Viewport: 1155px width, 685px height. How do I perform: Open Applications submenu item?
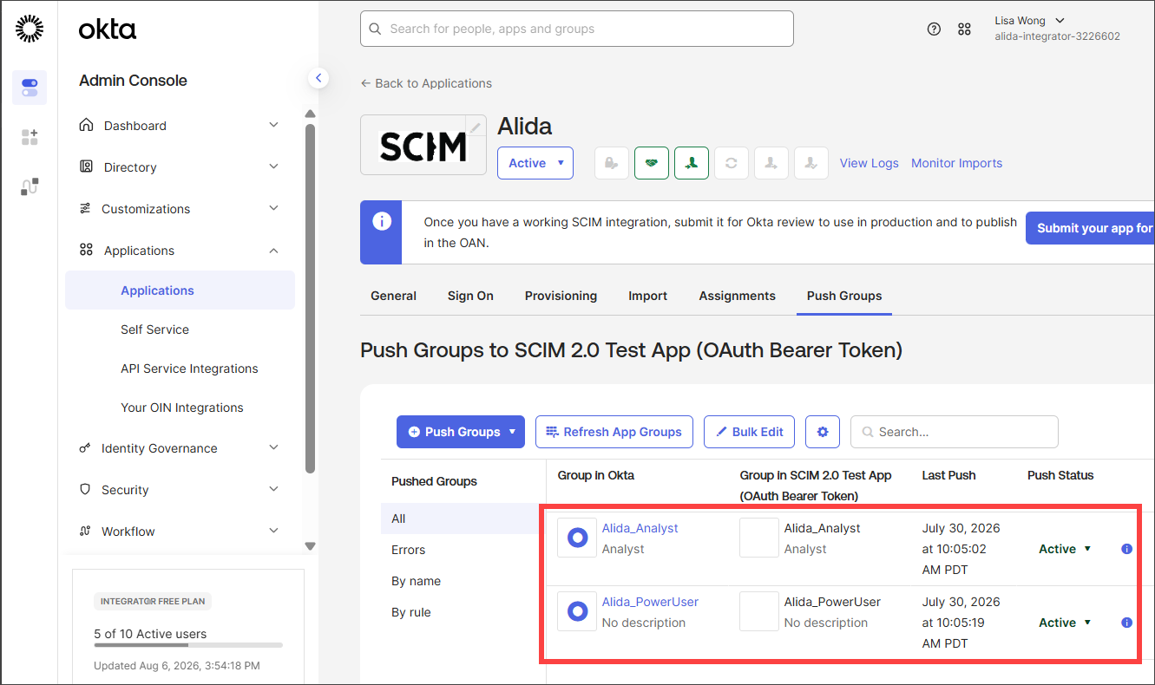tap(180, 290)
